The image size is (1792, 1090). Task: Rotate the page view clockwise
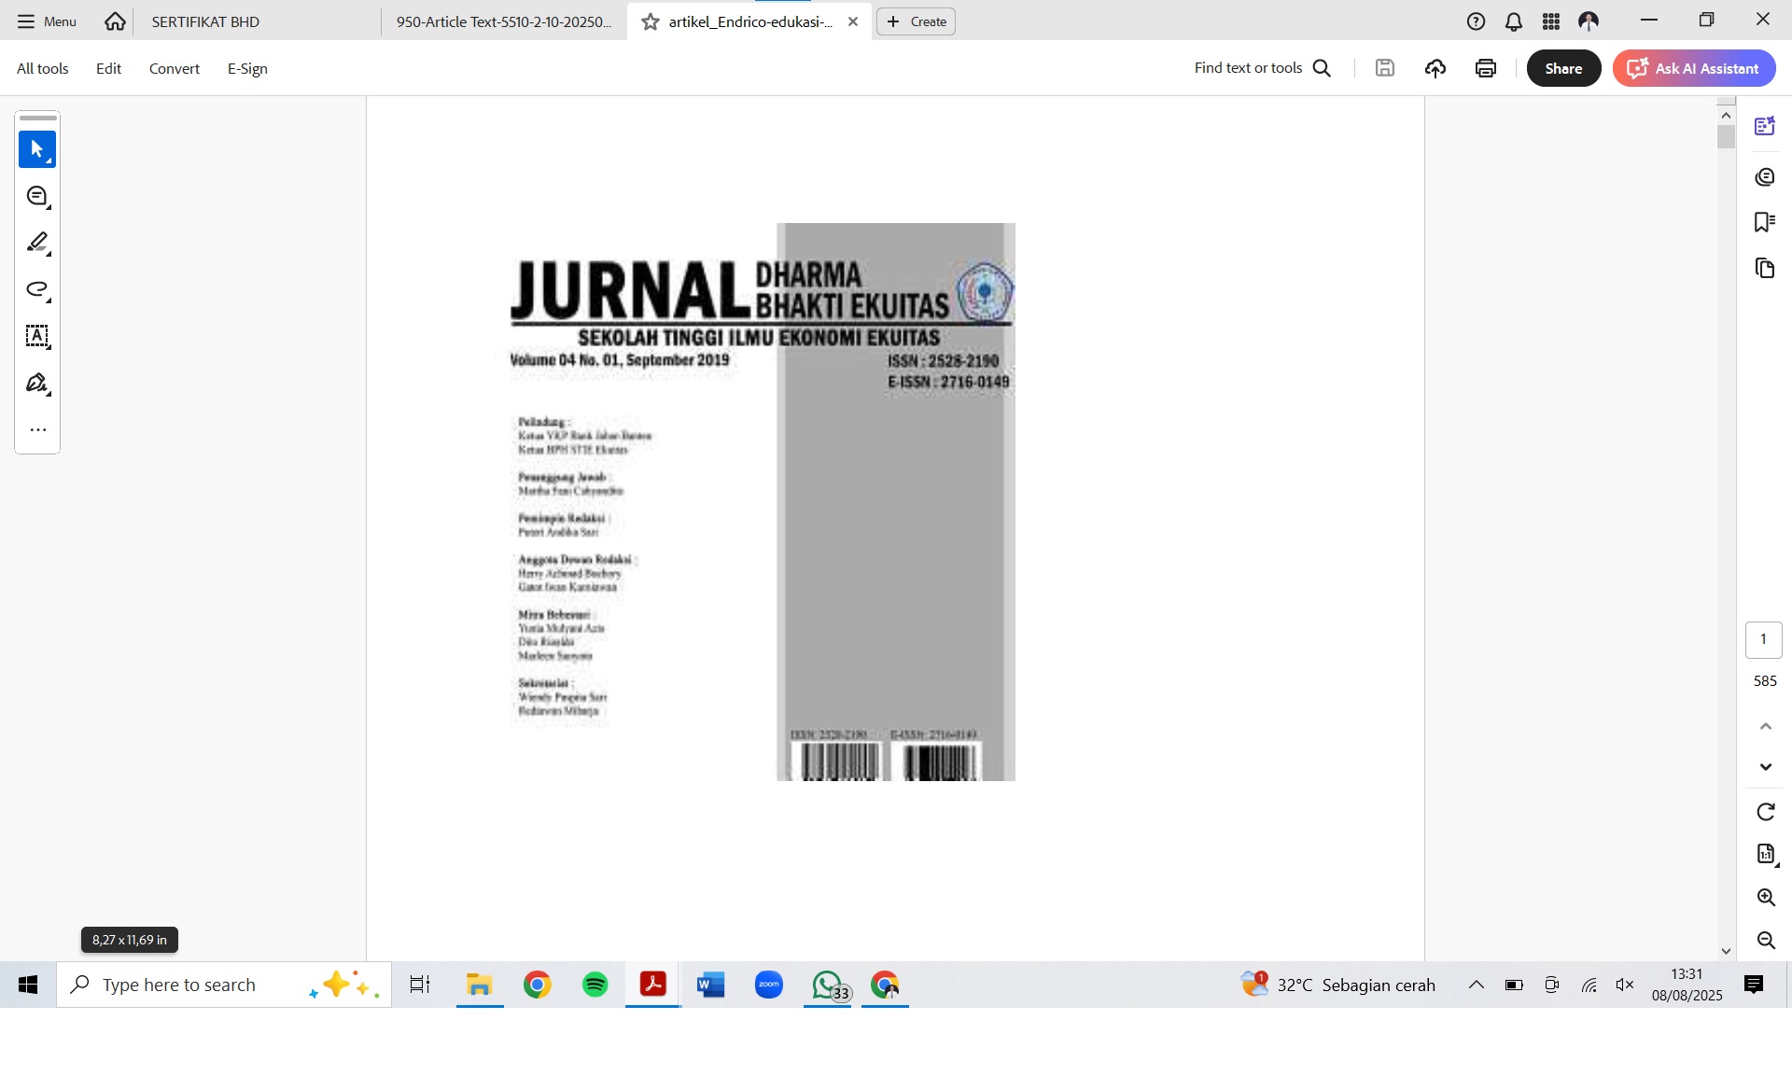[1766, 812]
